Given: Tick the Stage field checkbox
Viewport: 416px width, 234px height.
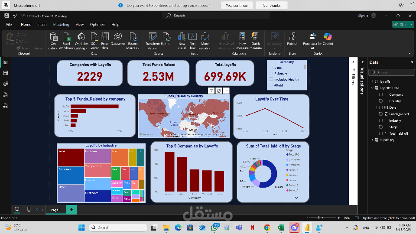Looking at the screenshot, I should click(381, 127).
